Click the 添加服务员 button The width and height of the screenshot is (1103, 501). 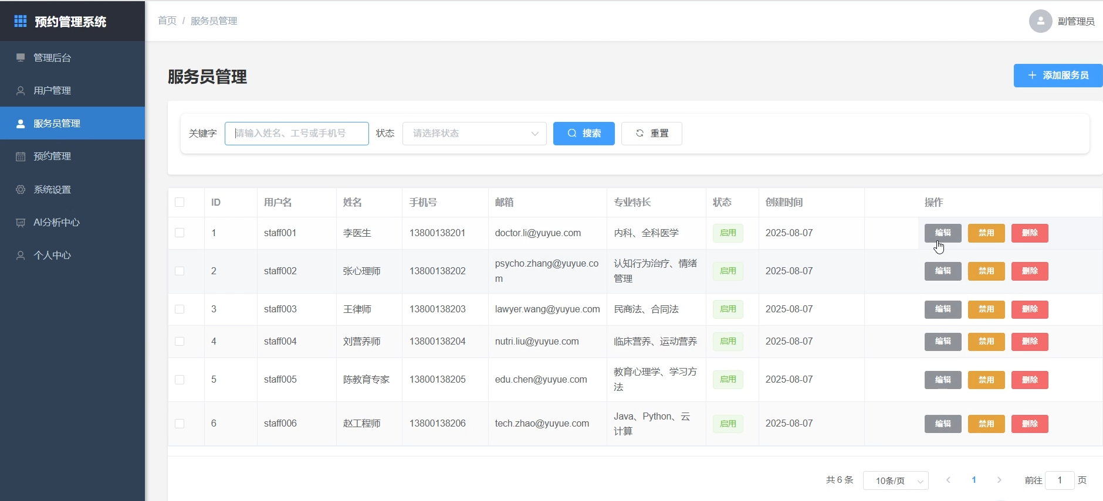1058,75
